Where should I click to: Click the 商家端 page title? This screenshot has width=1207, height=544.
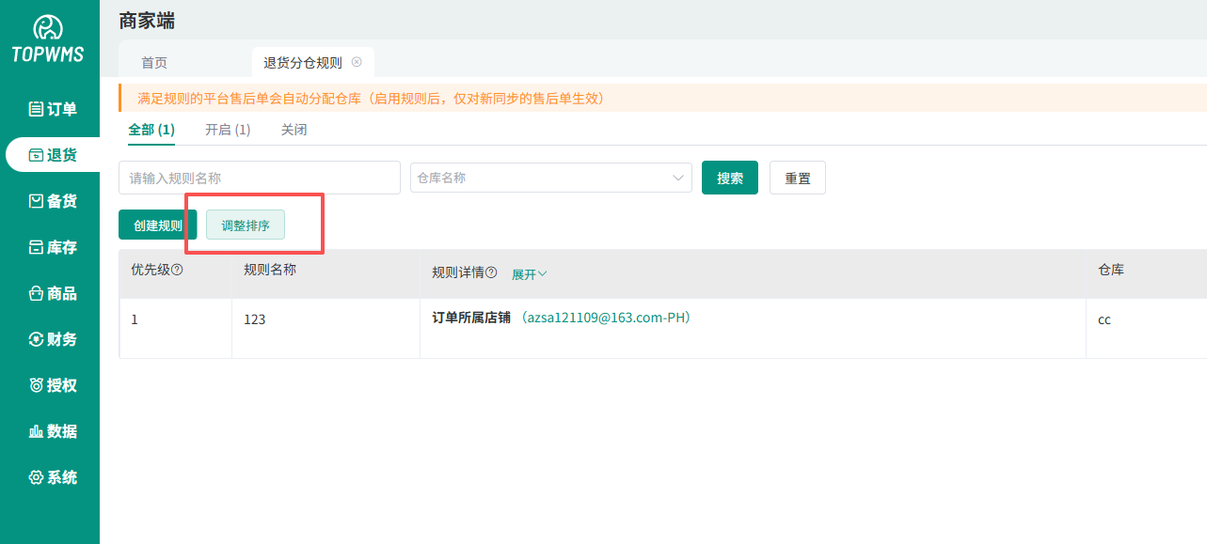tap(147, 21)
